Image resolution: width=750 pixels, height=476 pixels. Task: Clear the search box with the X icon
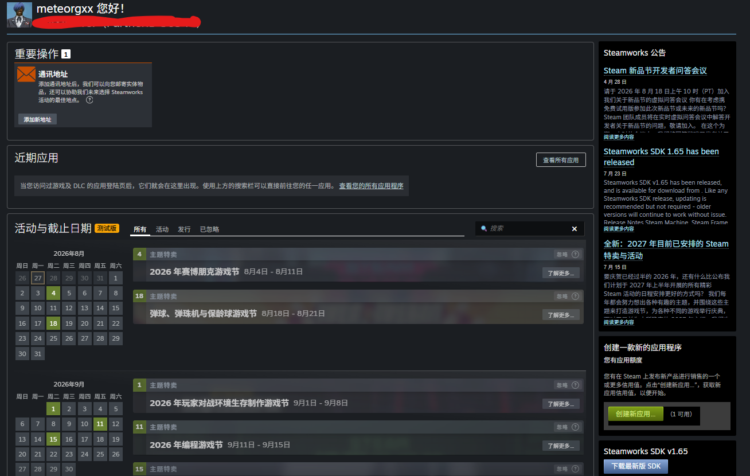(x=575, y=229)
